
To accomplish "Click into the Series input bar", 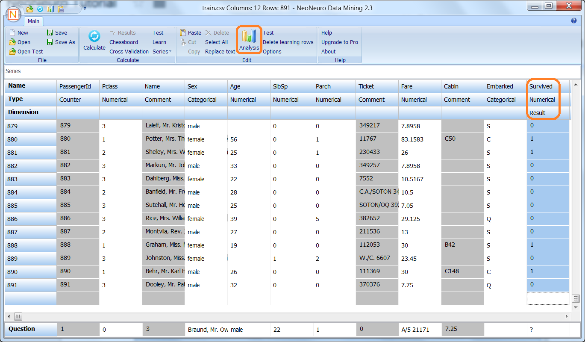I will 292,71.
